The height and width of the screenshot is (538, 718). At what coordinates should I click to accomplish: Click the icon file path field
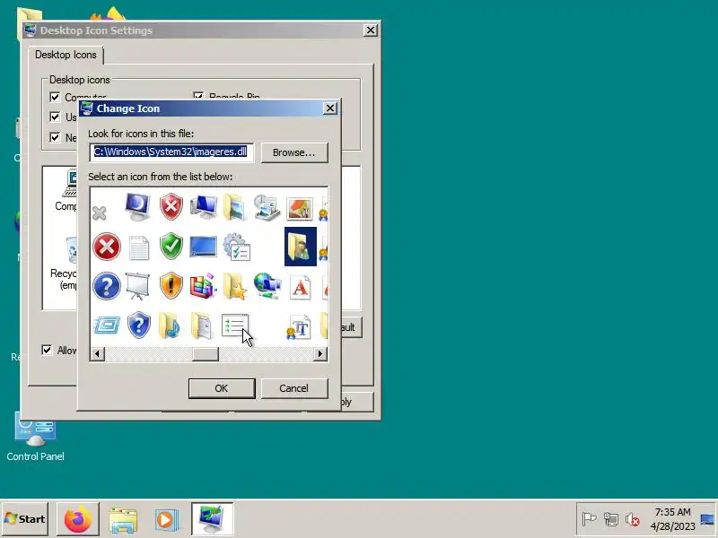click(x=171, y=152)
